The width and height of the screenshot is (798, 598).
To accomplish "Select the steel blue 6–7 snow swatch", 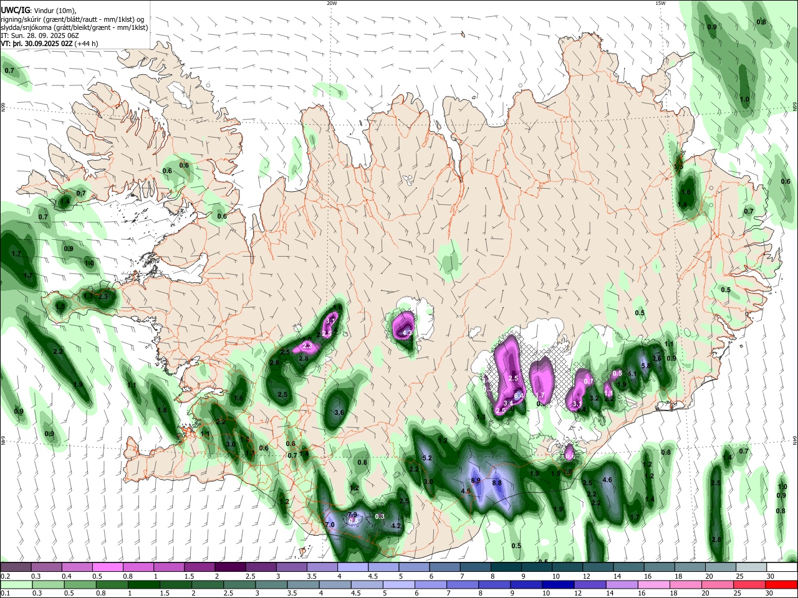I will [x=445, y=567].
